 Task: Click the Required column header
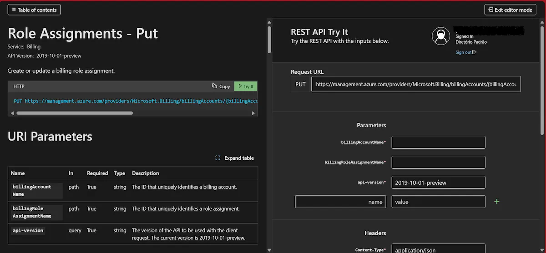point(97,173)
